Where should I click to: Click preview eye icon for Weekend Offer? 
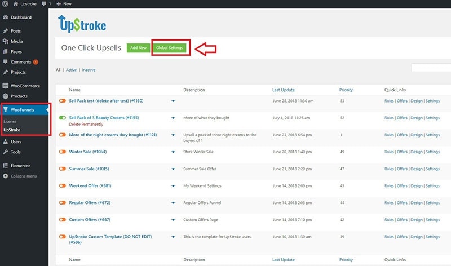pos(173,186)
